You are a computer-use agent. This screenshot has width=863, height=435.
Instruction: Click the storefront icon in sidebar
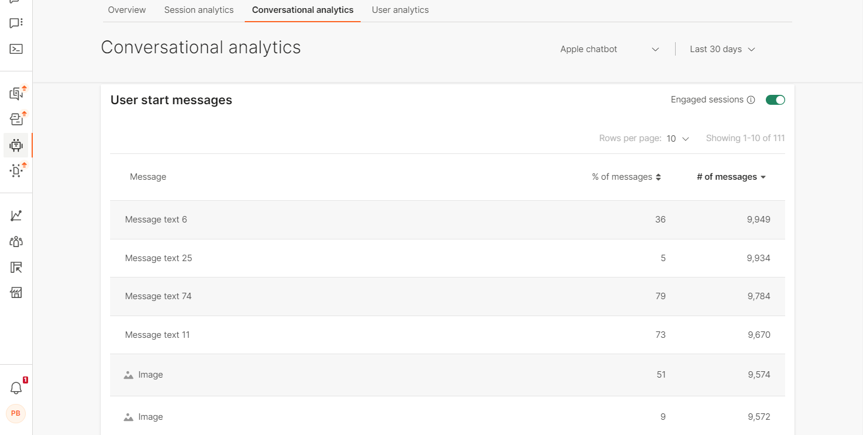point(16,293)
